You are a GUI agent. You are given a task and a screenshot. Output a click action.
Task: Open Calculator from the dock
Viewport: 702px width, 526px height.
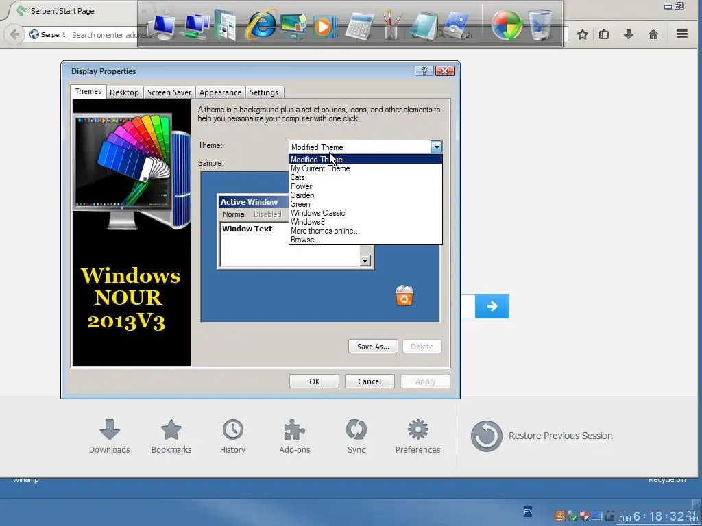(x=359, y=26)
